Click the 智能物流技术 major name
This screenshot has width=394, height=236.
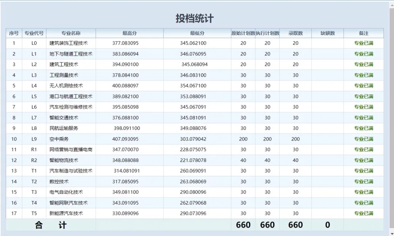64,160
